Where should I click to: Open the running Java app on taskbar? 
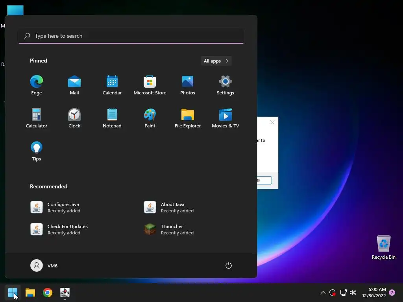(x=65, y=293)
